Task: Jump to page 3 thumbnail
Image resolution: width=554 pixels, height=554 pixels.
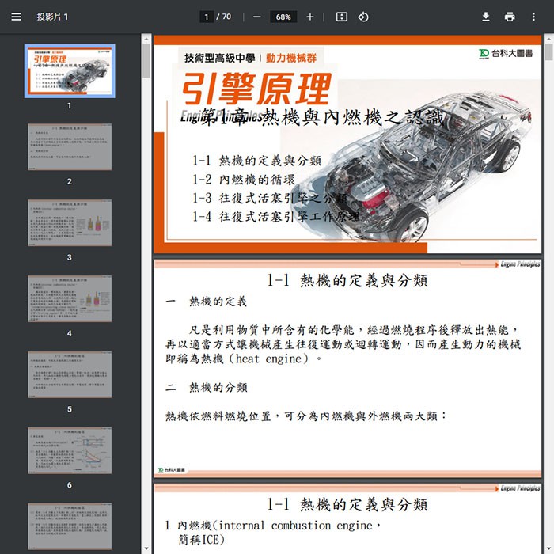Action: coord(70,222)
